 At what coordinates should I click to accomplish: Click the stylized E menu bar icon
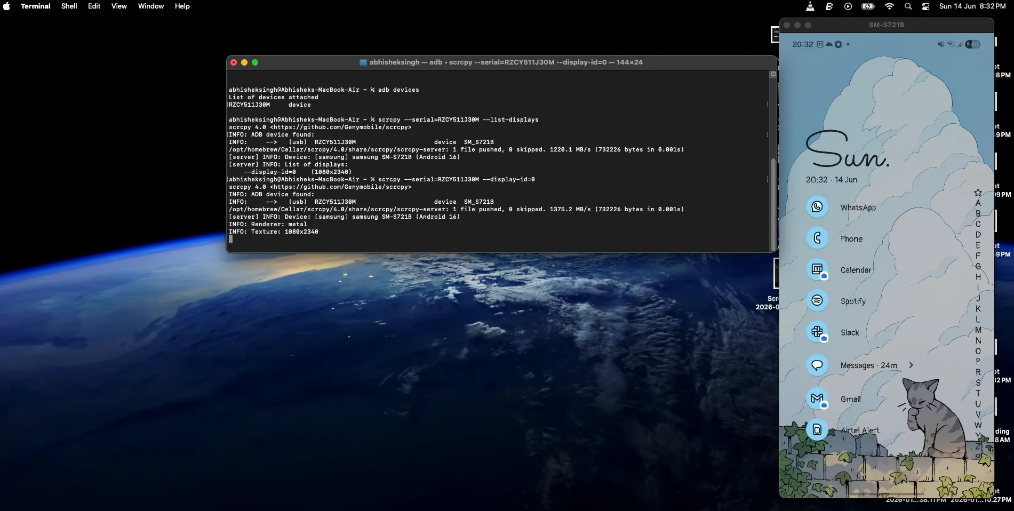[x=829, y=6]
